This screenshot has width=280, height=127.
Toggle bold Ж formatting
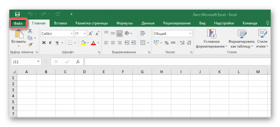pyautogui.click(x=44, y=43)
